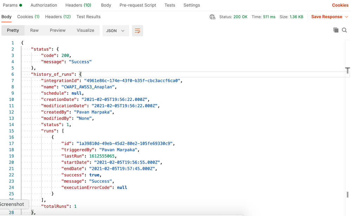Open the Settings tab
The height and width of the screenshot is (216, 351).
[191, 5]
